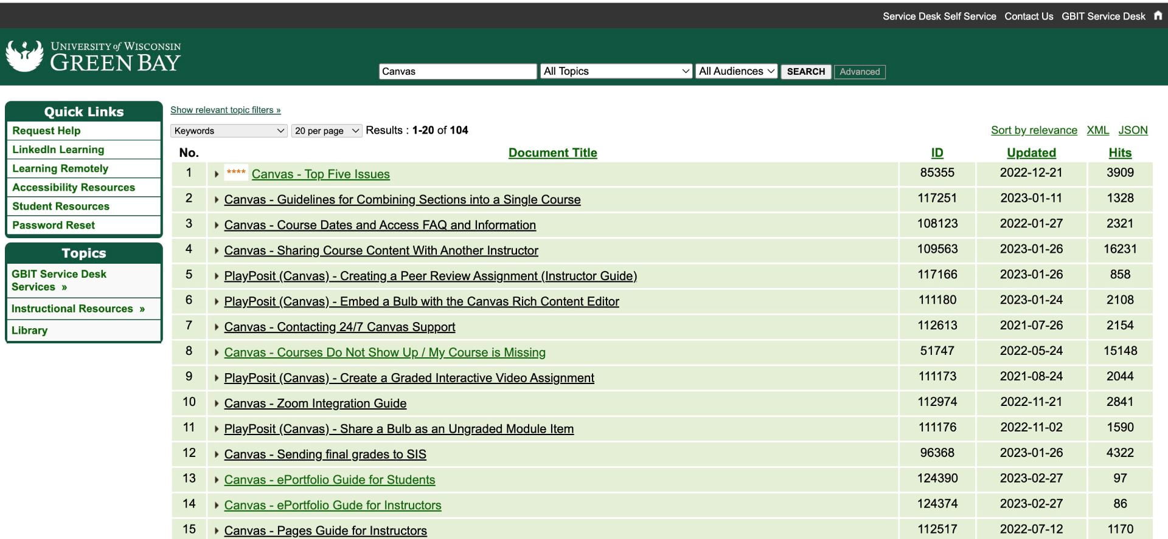The height and width of the screenshot is (539, 1168).
Task: Expand row for Canvas - Top Five Issues
Action: pyautogui.click(x=217, y=174)
